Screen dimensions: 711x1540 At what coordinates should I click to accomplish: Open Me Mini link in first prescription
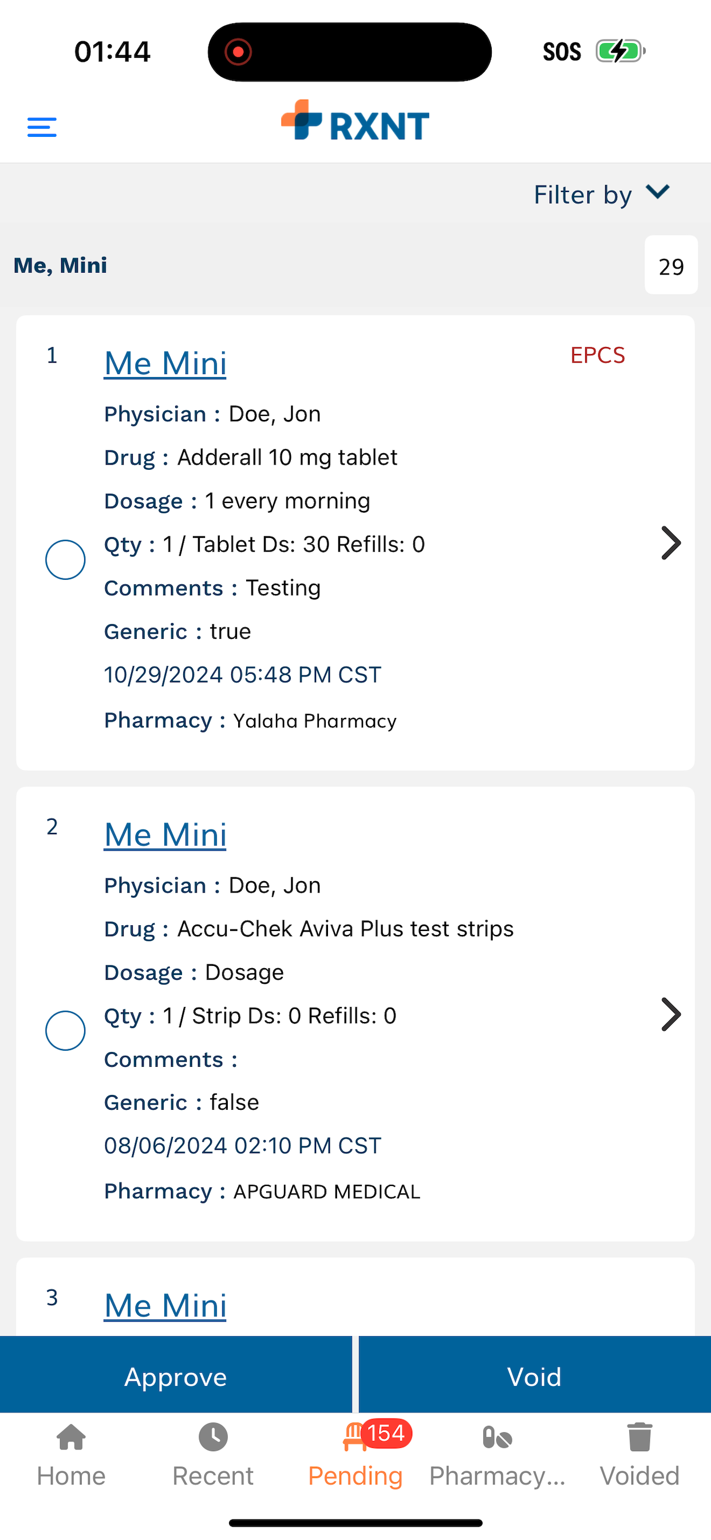165,363
